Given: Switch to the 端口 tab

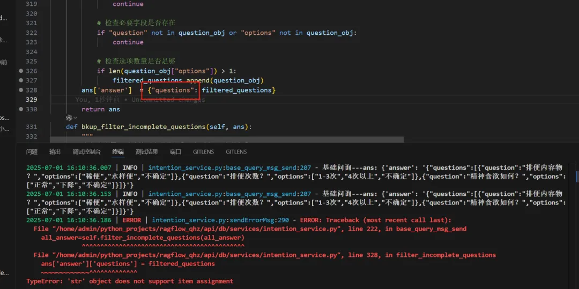Looking at the screenshot, I should 175,152.
